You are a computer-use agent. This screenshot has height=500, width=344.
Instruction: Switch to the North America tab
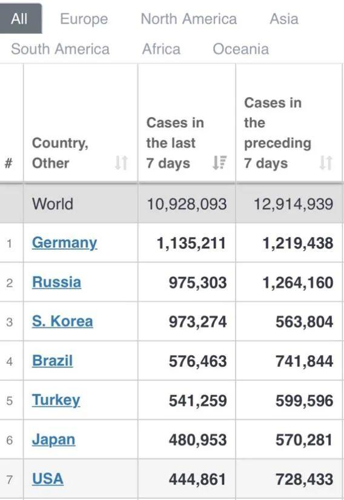point(189,19)
